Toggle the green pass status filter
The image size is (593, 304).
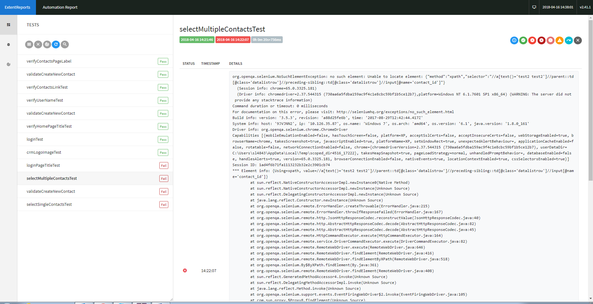pyautogui.click(x=523, y=40)
